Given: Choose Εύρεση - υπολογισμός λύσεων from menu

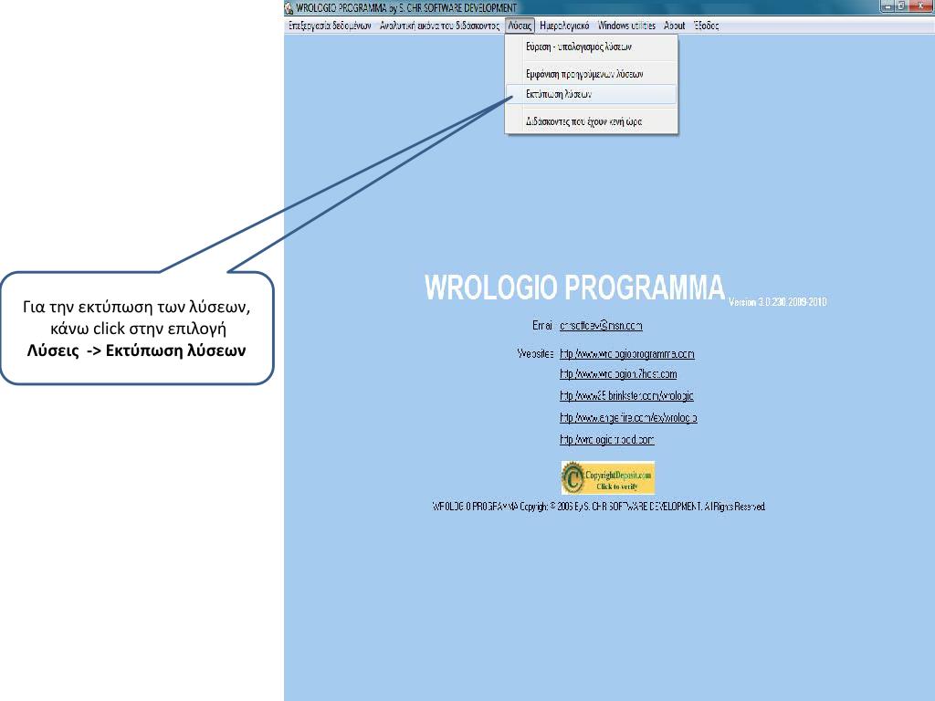Looking at the screenshot, I should 591,47.
